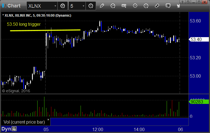Select the yellow trigger trend line
Viewport: 210px width, 133px height.
pos(45,30)
